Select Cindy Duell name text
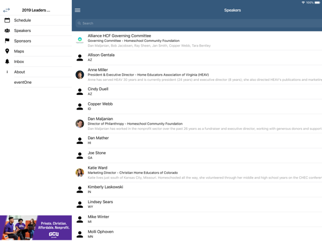The image size is (322, 241). pos(98,89)
